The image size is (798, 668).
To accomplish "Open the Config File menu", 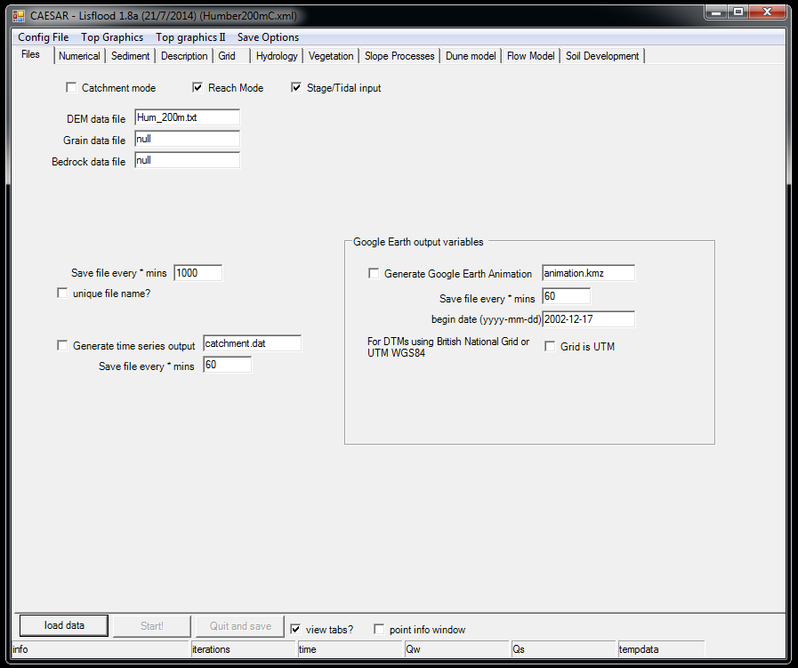I will tap(43, 36).
